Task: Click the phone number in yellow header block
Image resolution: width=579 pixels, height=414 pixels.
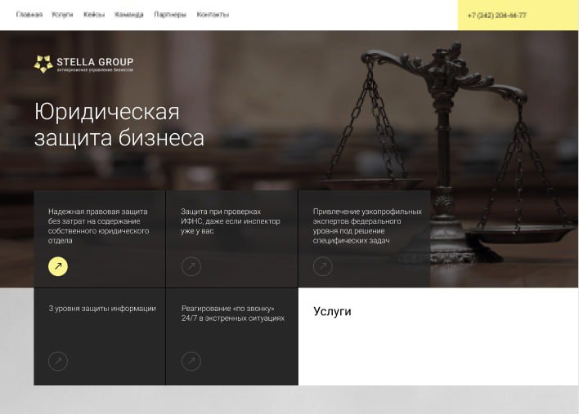Action: coord(496,16)
